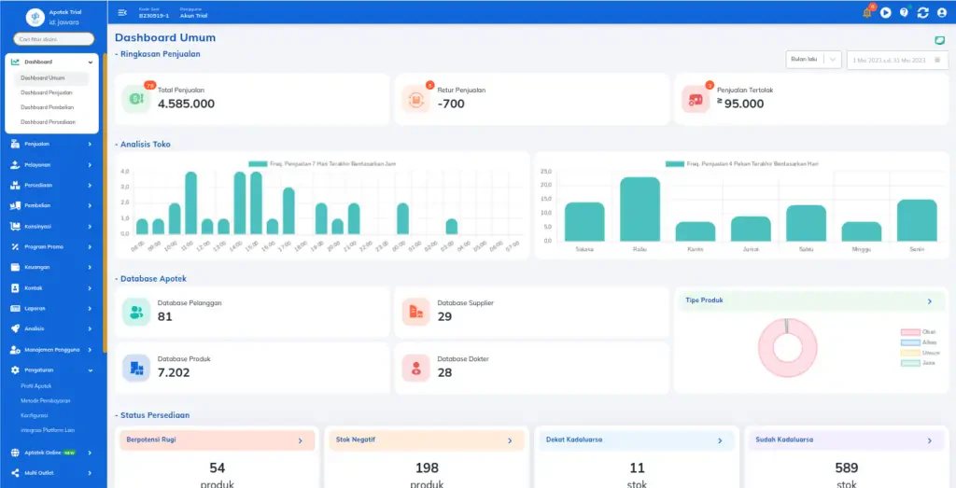Viewport: 956px width, 488px height.
Task: Toggle the Obat legend in Tipe Produk chart
Action: [x=919, y=332]
